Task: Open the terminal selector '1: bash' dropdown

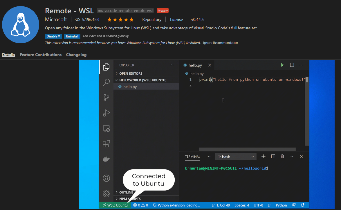Action: pos(236,157)
